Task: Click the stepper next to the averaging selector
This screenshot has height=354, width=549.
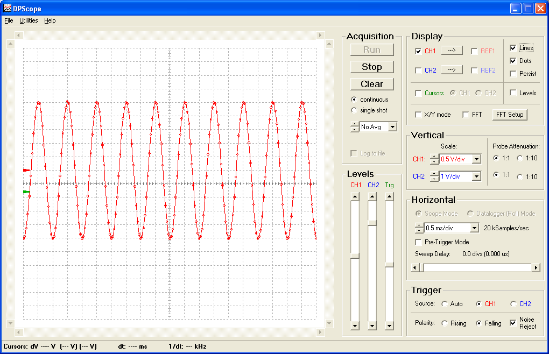Action: (x=355, y=126)
